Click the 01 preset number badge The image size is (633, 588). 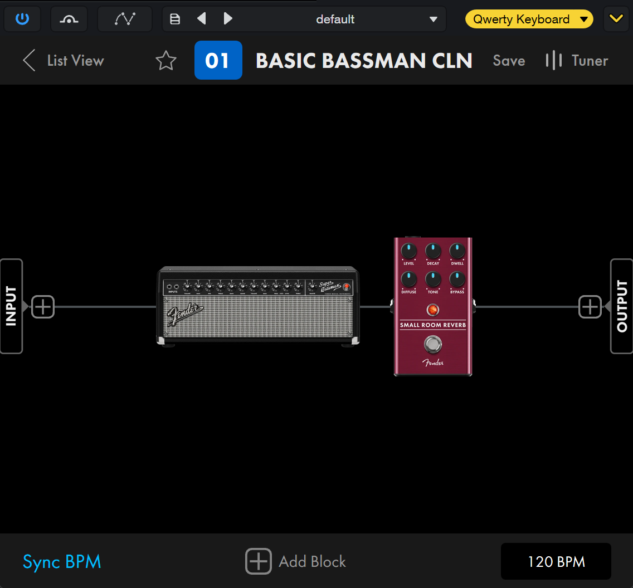pyautogui.click(x=218, y=60)
